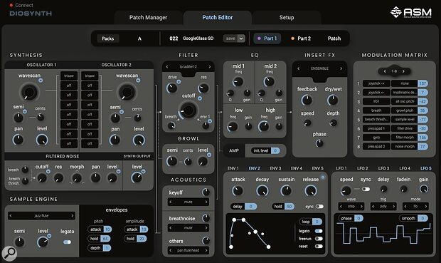Screen dimensions: 441x263
Task: Click the orange Part 2 dot indicator
Action: coord(292,38)
